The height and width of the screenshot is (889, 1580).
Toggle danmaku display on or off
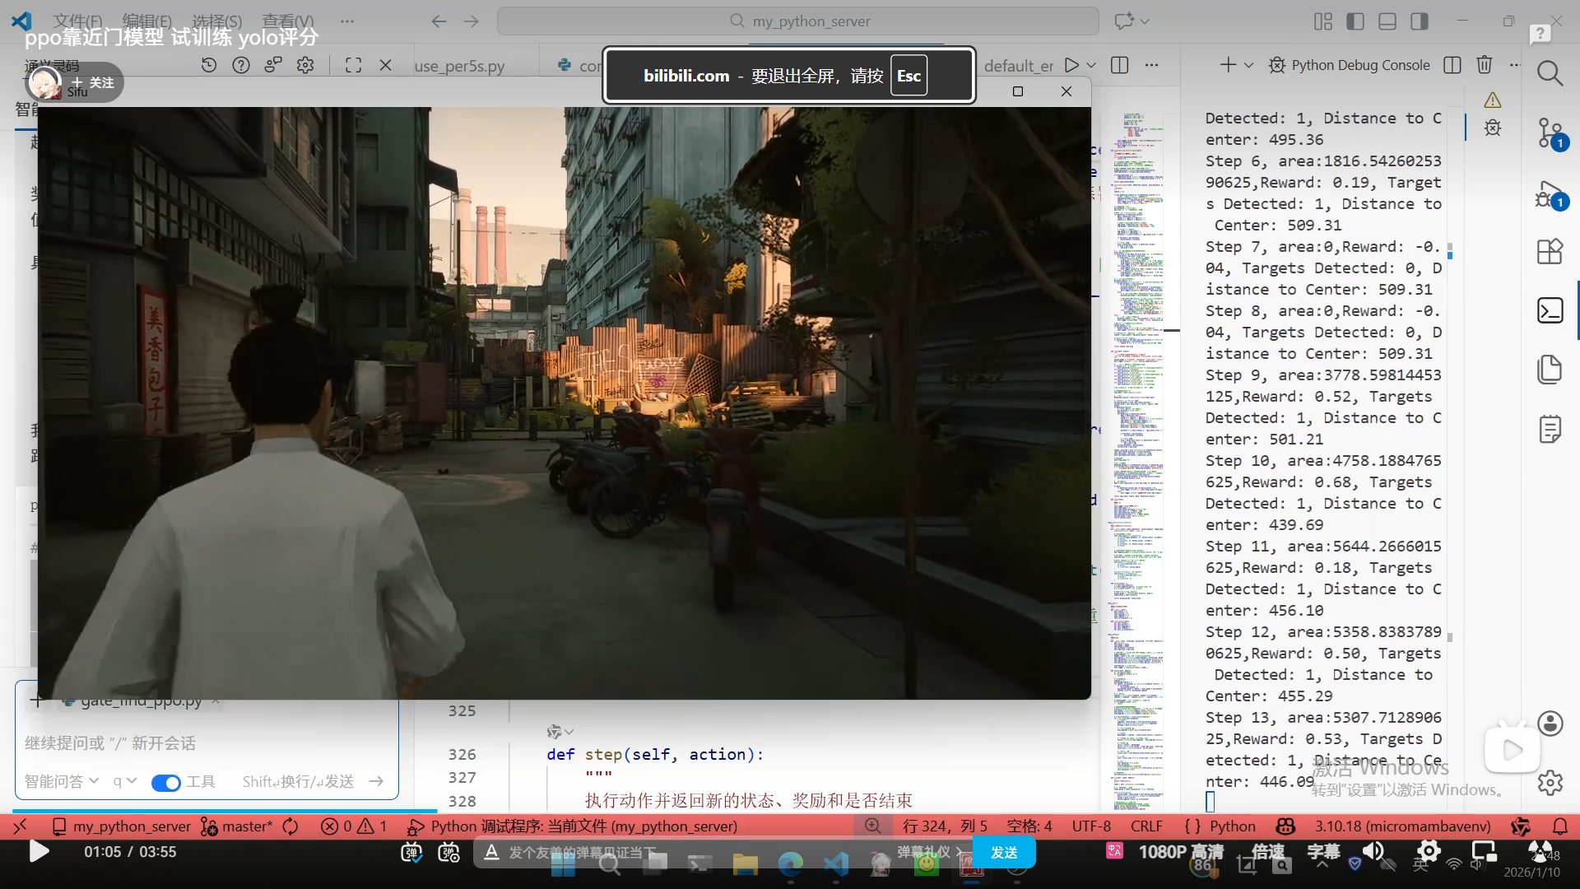coord(411,853)
